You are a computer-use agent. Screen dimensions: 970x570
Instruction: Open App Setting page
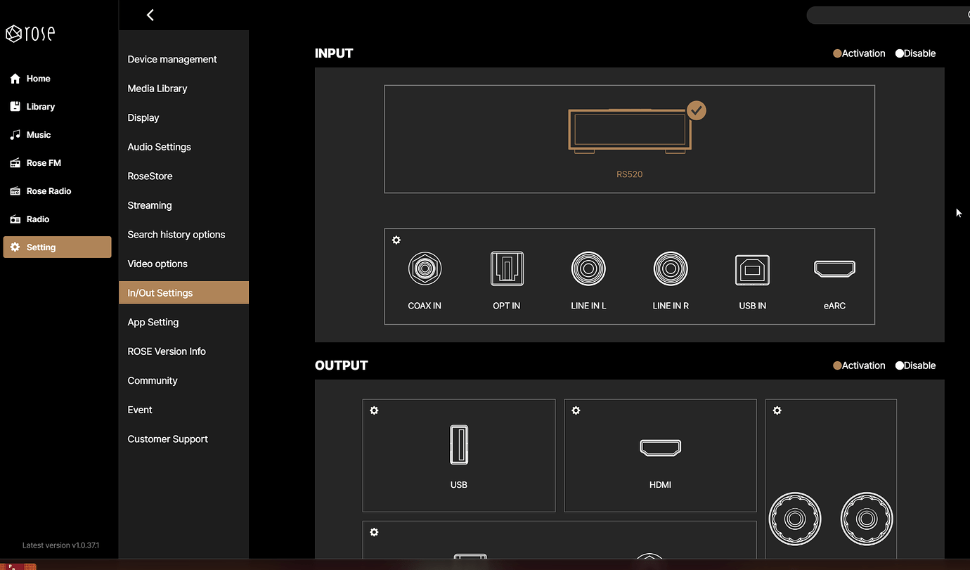[x=183, y=322]
